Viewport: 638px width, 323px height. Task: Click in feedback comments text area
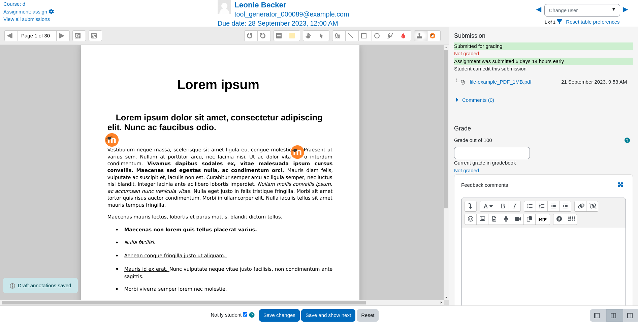click(x=543, y=266)
